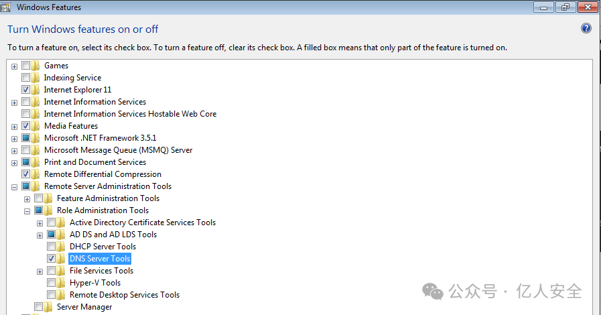Select the Games folder icon

click(36, 66)
